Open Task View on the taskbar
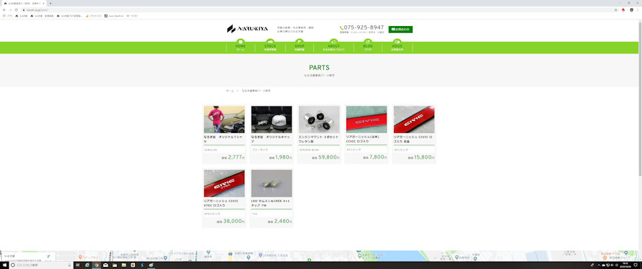The height and width of the screenshot is (269, 642). click(x=78, y=265)
